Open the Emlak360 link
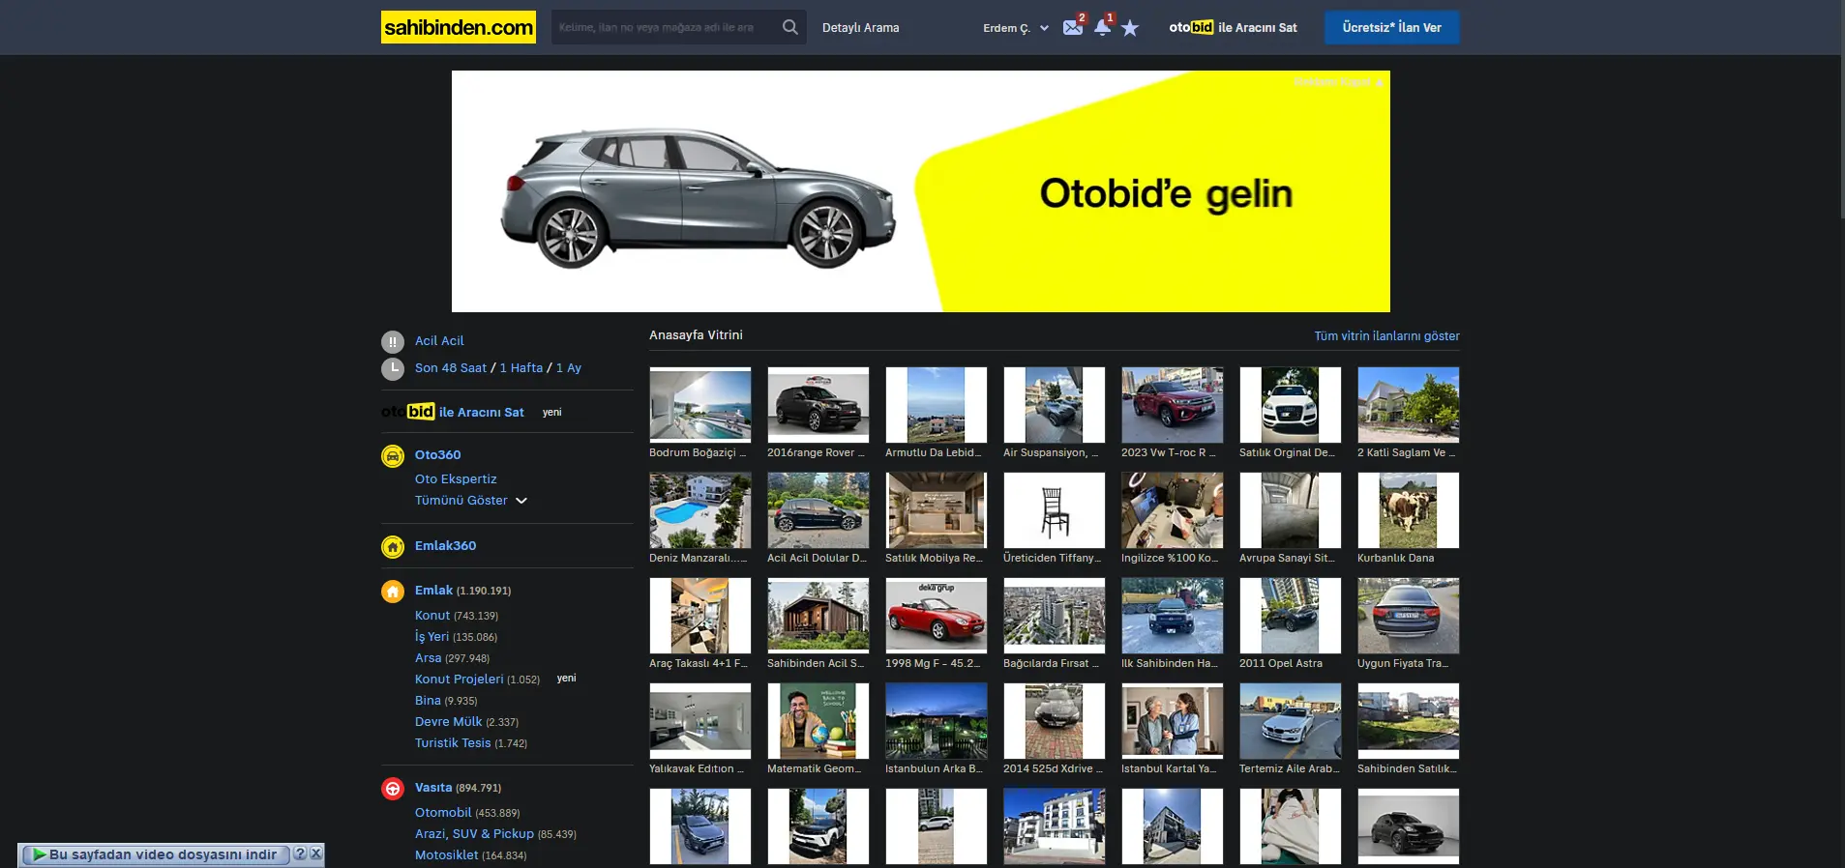Image resolution: width=1845 pixels, height=868 pixels. [x=445, y=546]
